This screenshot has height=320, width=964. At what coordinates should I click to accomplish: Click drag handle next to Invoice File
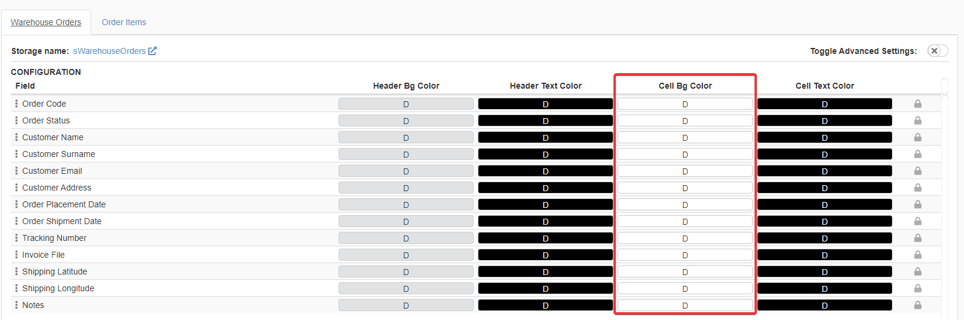point(16,255)
